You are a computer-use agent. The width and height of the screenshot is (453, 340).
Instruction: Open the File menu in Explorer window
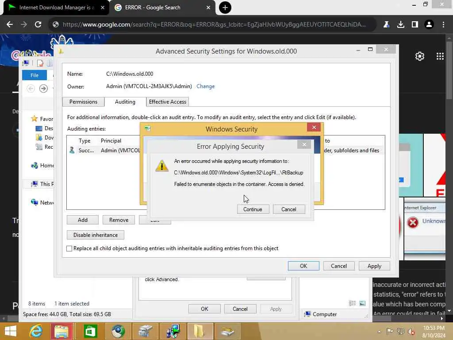click(x=35, y=75)
